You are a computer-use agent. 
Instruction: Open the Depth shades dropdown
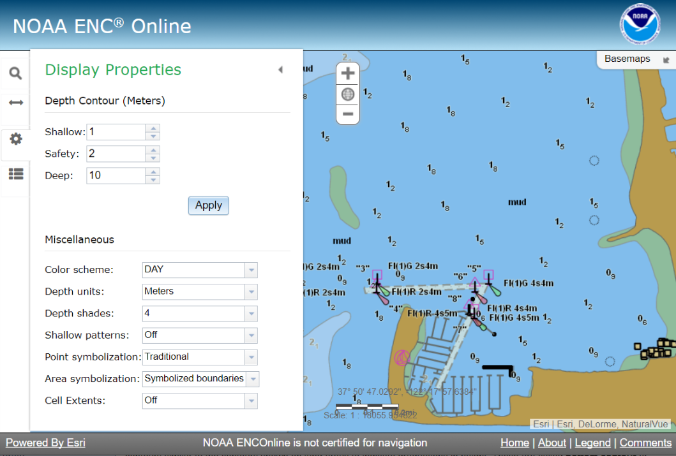tap(251, 314)
